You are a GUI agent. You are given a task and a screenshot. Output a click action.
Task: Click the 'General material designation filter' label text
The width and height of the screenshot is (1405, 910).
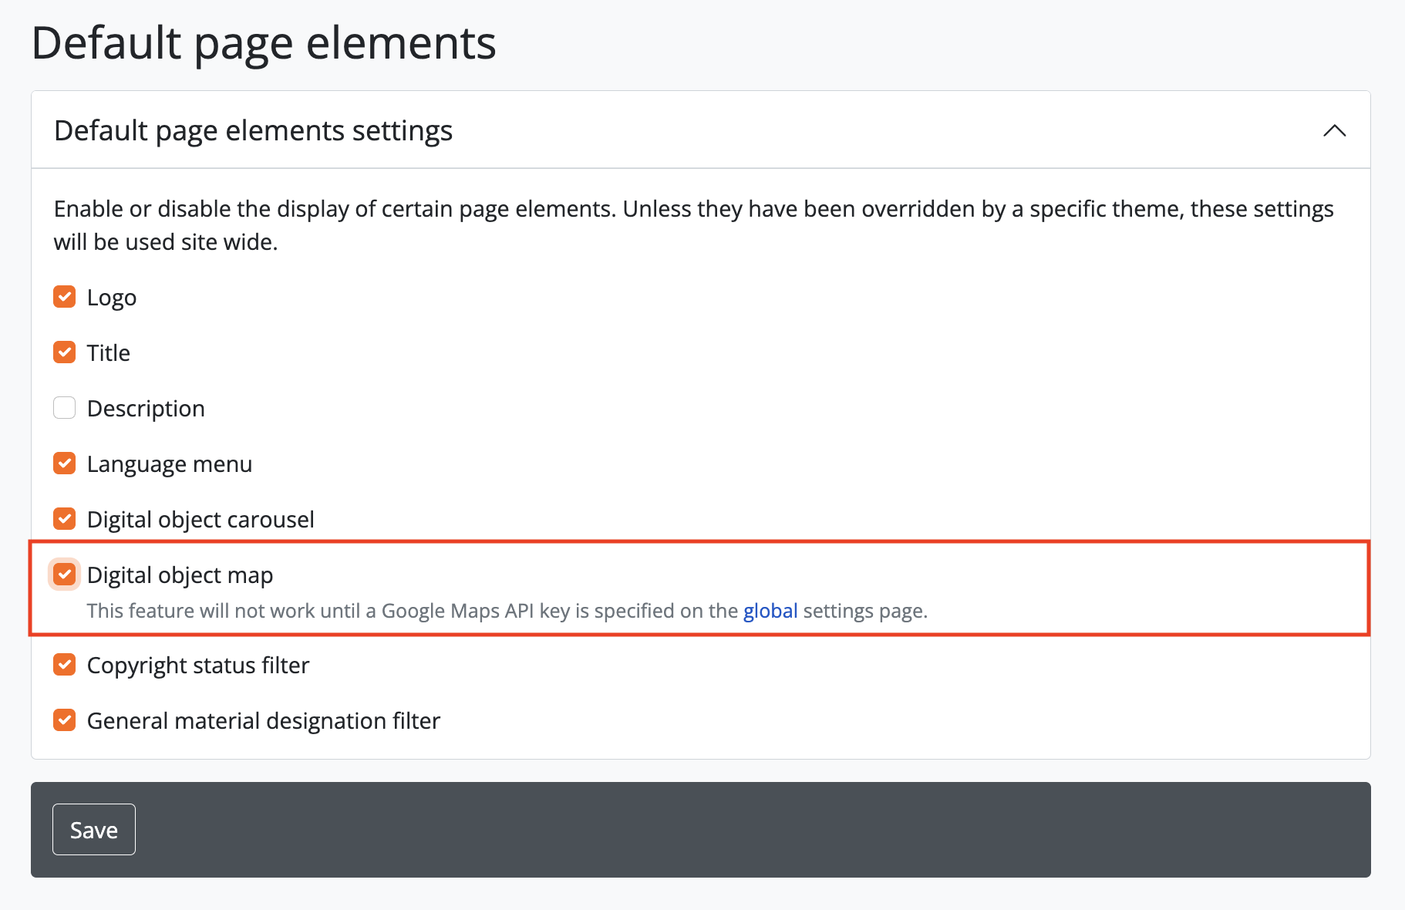coord(264,721)
